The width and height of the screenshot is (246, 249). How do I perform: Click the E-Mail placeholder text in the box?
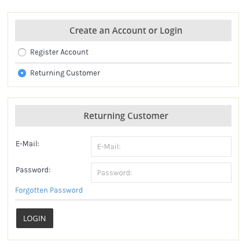109,147
